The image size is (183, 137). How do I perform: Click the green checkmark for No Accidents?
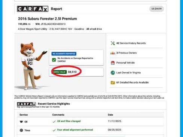coord(54,60)
